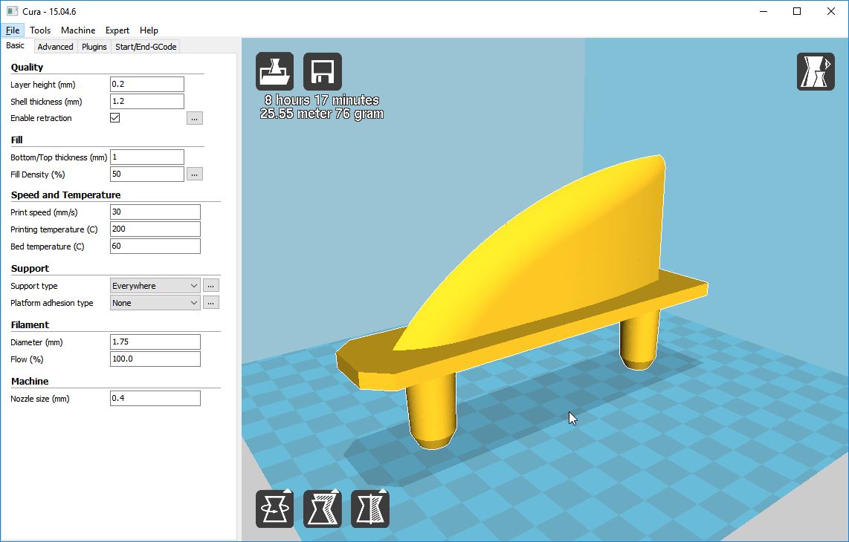849x542 pixels.
Task: Select the Rotate tool icon
Action: point(274,509)
